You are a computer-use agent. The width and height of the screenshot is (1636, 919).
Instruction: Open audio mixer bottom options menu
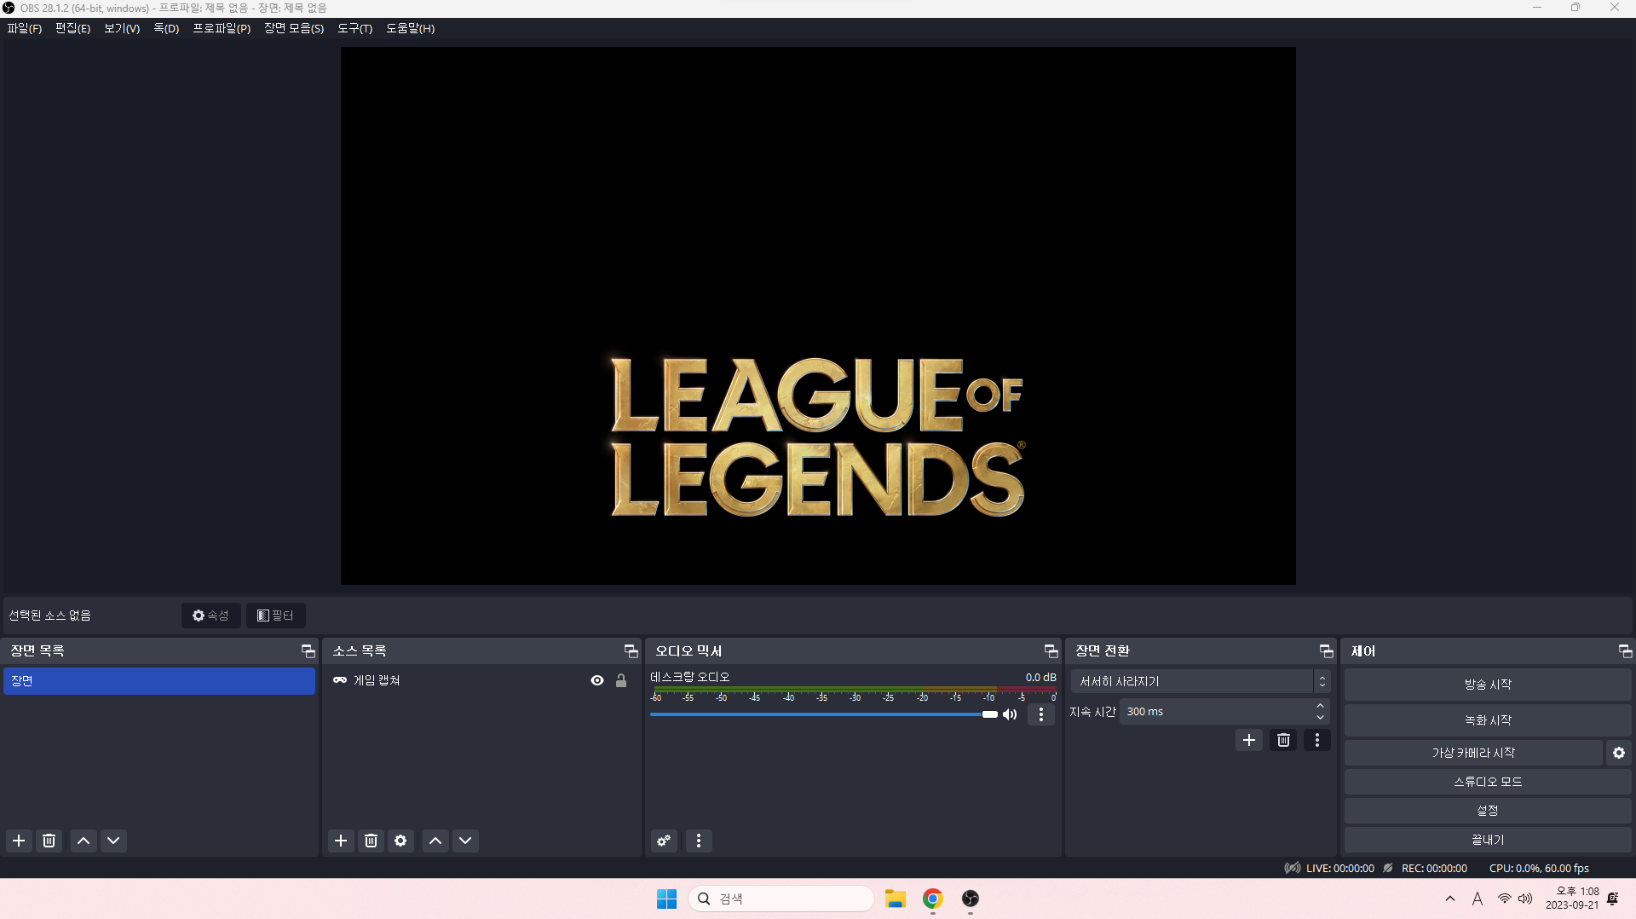click(x=699, y=841)
